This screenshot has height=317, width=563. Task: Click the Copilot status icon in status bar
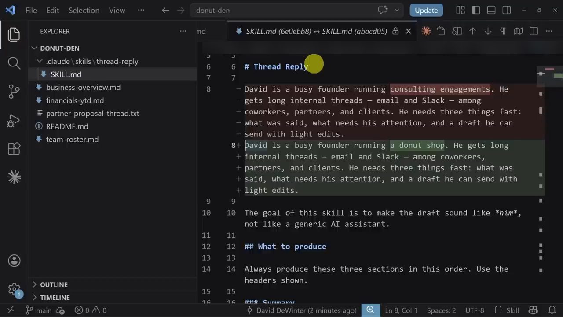[533, 310]
